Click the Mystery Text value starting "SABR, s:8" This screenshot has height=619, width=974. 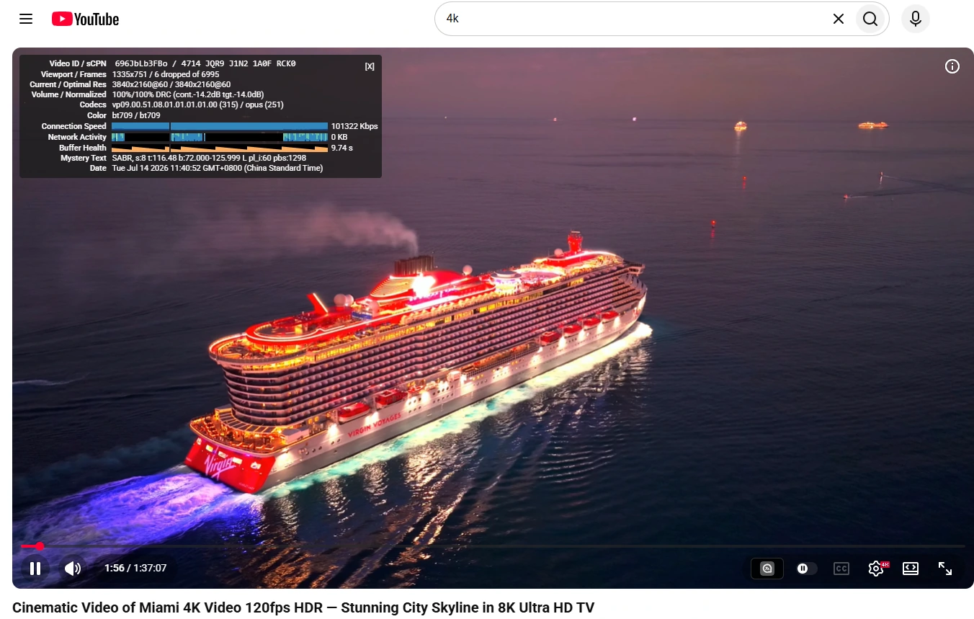[210, 158]
